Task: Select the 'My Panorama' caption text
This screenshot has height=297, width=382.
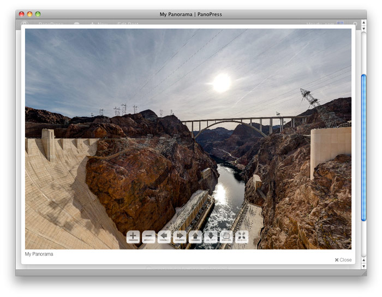Action: [39, 254]
